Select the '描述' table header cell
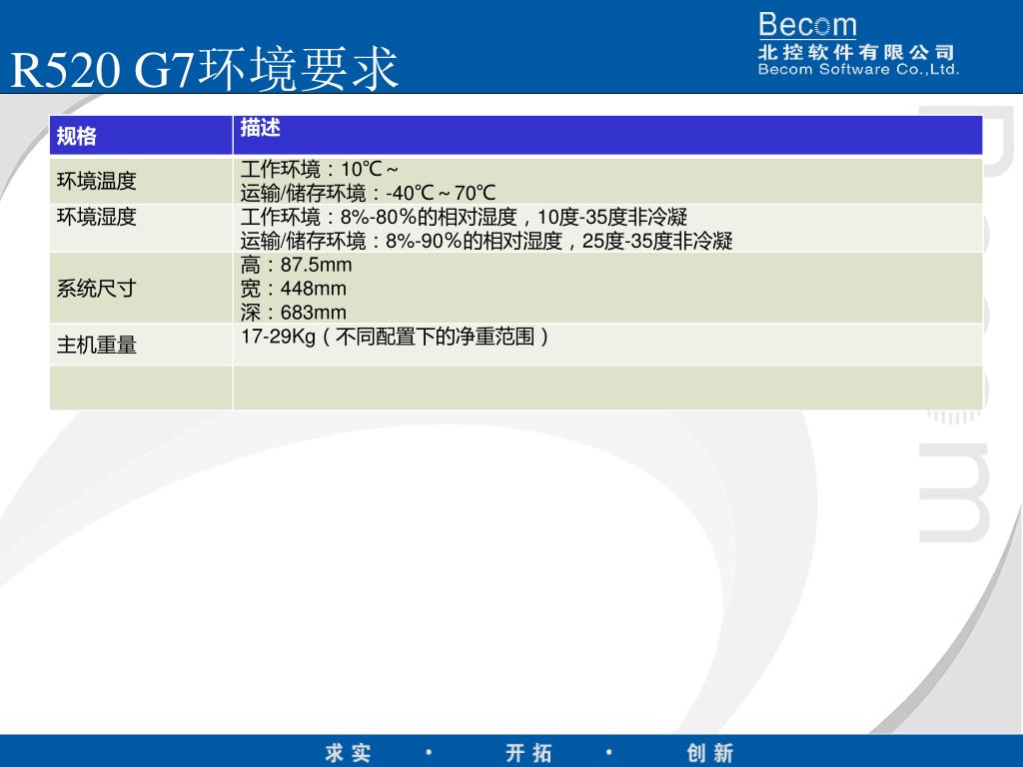1023x767 pixels. [607, 135]
